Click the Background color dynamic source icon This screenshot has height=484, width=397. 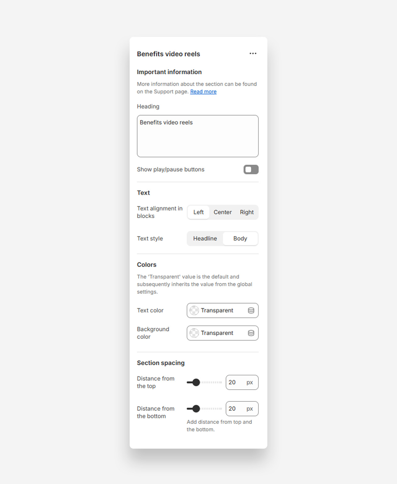tap(251, 333)
